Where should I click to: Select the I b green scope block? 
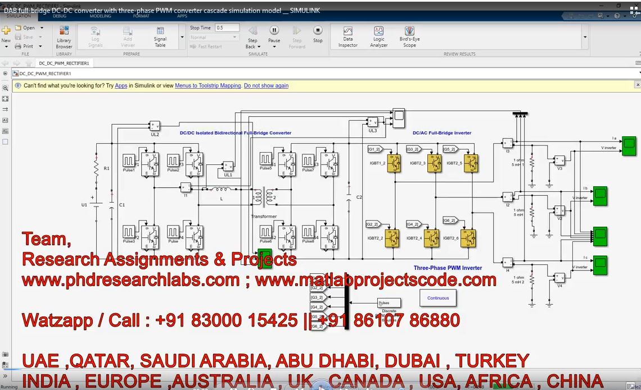(x=600, y=196)
